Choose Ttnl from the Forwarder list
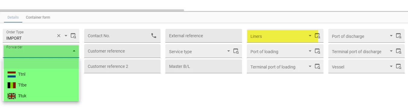 point(41,74)
